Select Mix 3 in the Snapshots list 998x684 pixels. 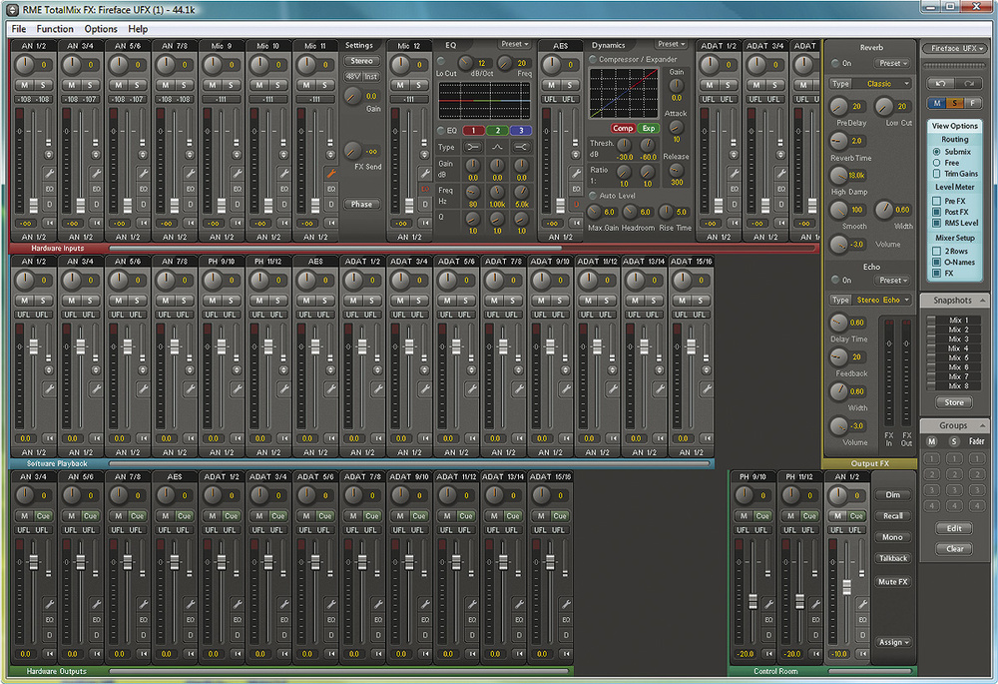pos(958,340)
